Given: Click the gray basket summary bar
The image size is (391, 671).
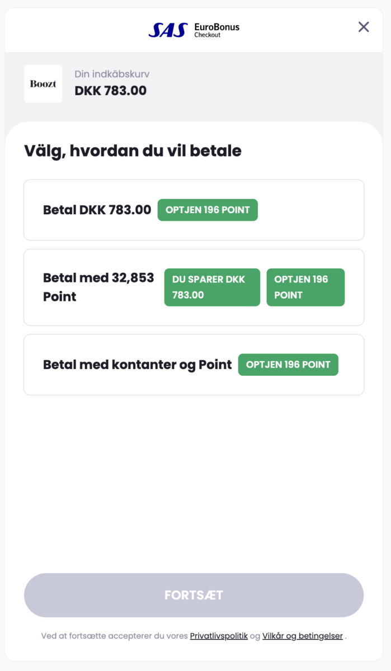Looking at the screenshot, I should click(252, 84).
